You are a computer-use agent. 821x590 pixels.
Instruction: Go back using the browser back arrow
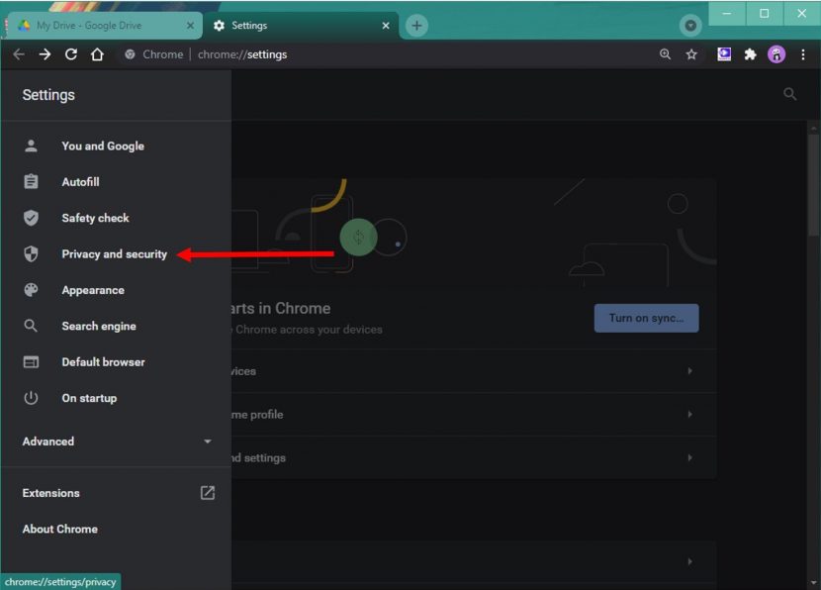point(19,54)
